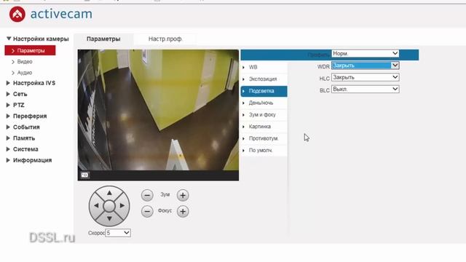
Task: Switch to the Параметры tab
Action: [103, 39]
